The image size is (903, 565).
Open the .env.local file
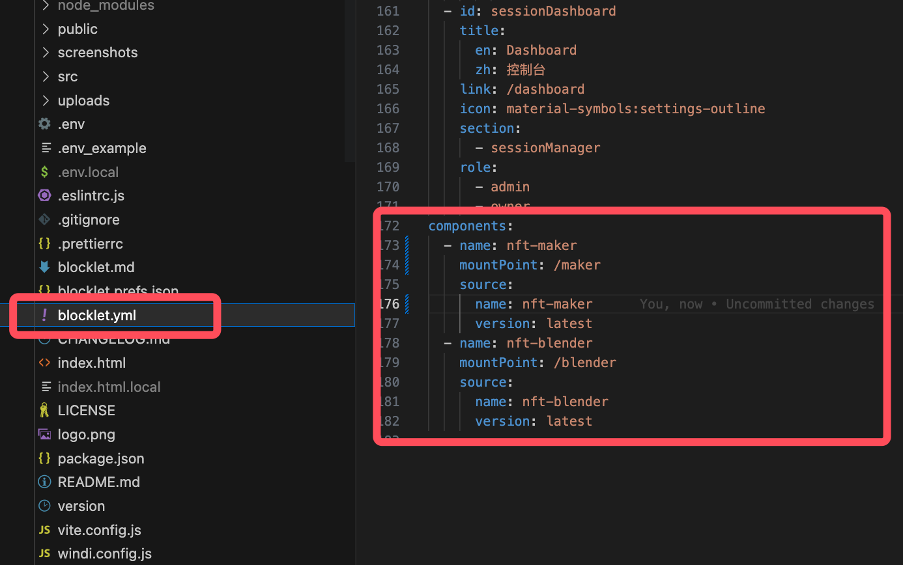click(88, 172)
